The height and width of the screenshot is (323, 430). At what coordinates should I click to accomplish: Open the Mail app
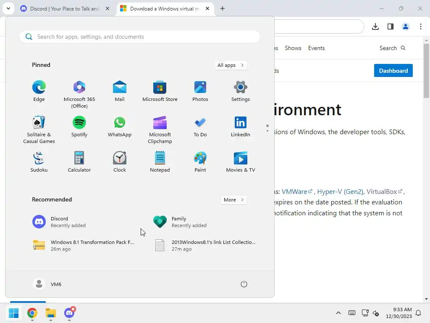120,91
